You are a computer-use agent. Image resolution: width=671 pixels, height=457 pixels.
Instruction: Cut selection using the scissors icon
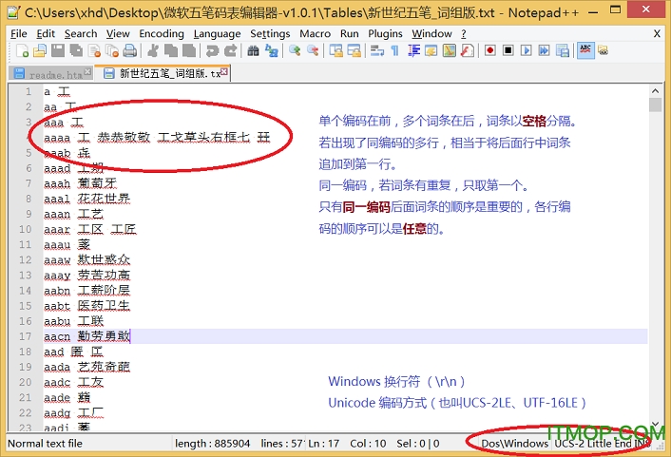152,51
